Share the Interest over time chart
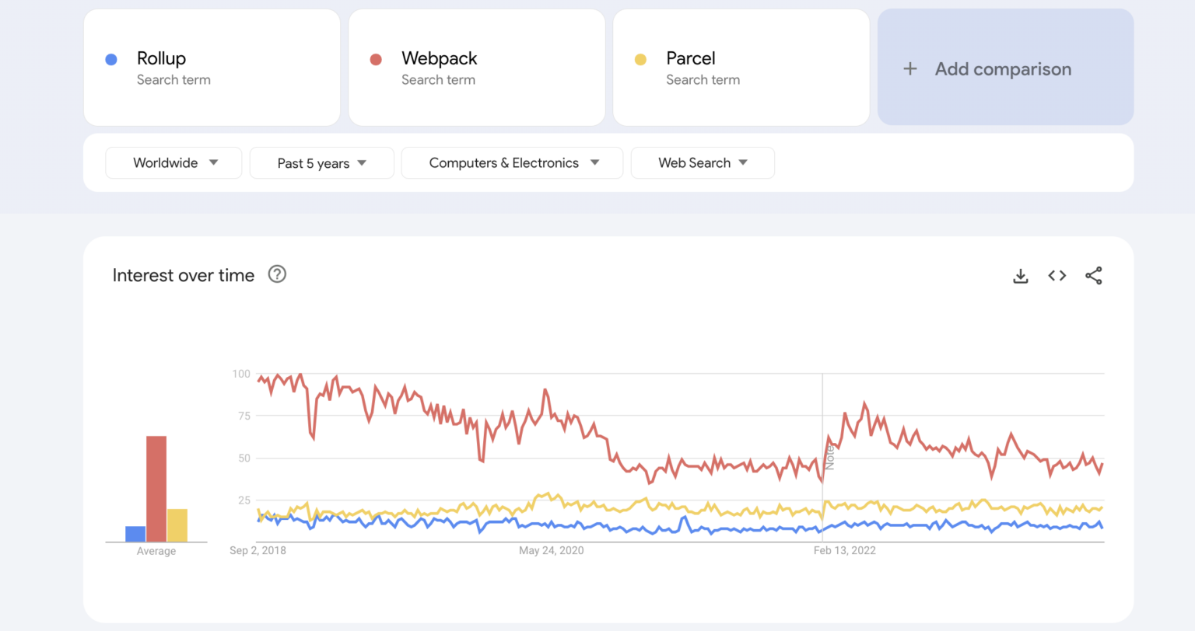1195x631 pixels. click(1094, 275)
